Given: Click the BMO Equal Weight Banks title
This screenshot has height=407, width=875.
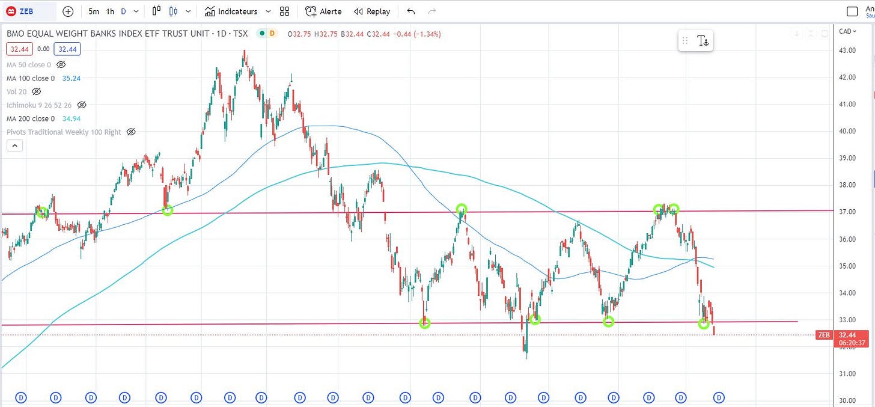Looking at the screenshot, I should pyautogui.click(x=127, y=34).
